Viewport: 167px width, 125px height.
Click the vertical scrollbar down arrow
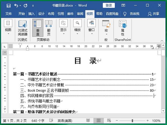coord(163,111)
